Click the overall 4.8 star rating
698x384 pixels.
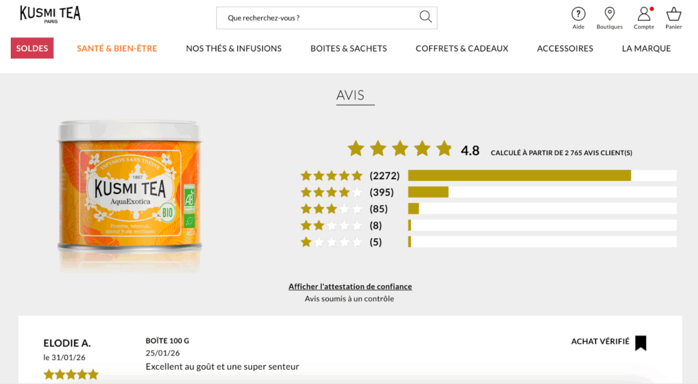400,148
